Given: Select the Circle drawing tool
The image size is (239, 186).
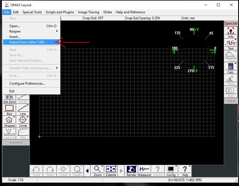Looking at the screenshot, I should click(23, 122).
